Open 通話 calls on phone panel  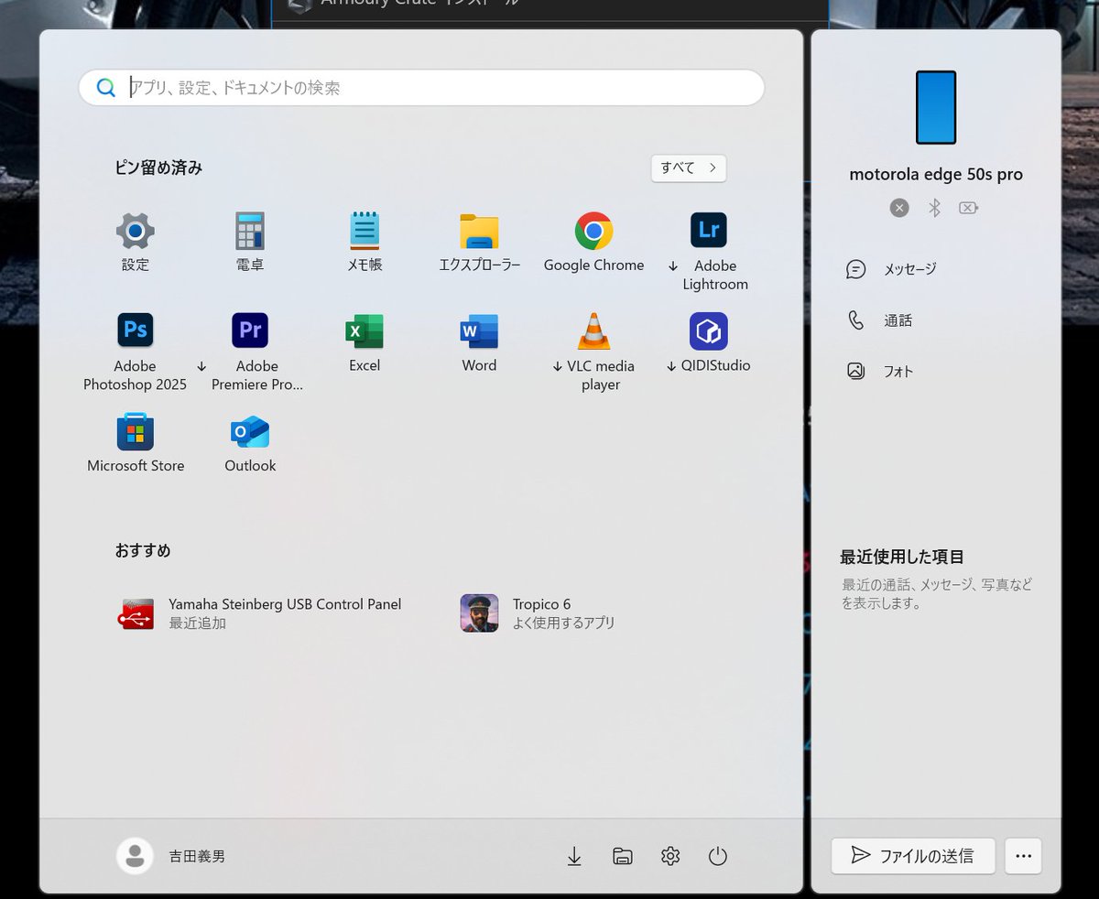[x=880, y=320]
